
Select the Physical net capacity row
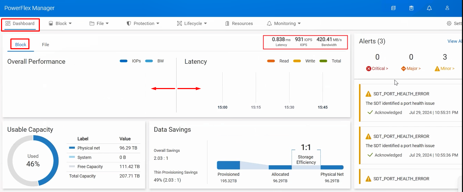(x=104, y=148)
